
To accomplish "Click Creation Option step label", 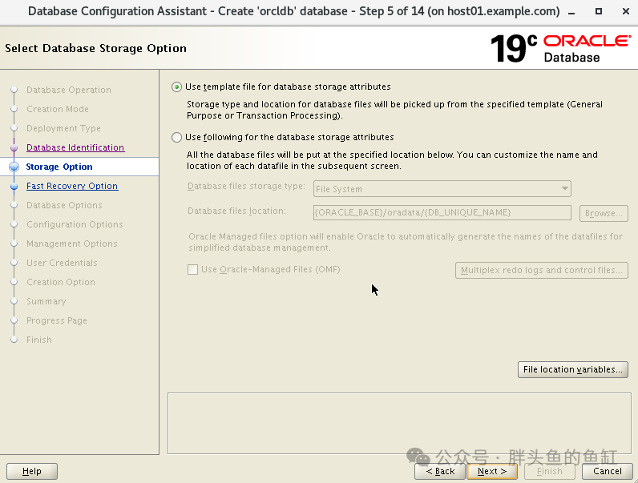I will tap(61, 282).
